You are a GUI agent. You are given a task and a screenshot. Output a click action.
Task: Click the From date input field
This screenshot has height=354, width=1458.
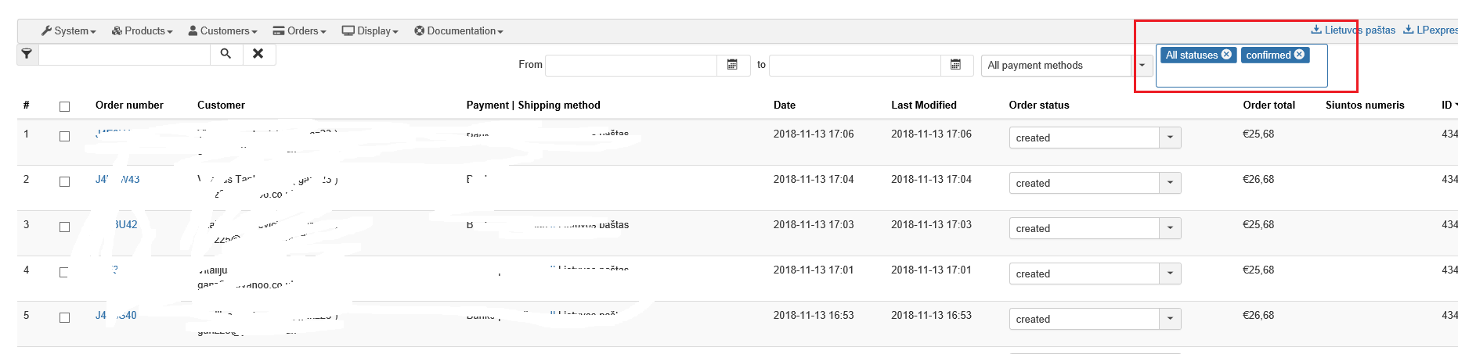[x=631, y=65]
